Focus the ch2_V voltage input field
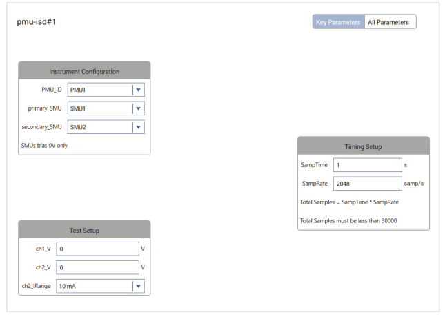 coord(97,267)
